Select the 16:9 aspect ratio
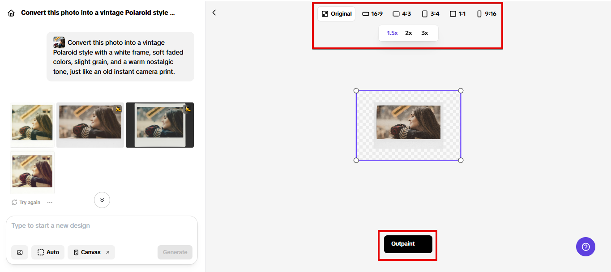The width and height of the screenshot is (611, 272). tap(372, 14)
